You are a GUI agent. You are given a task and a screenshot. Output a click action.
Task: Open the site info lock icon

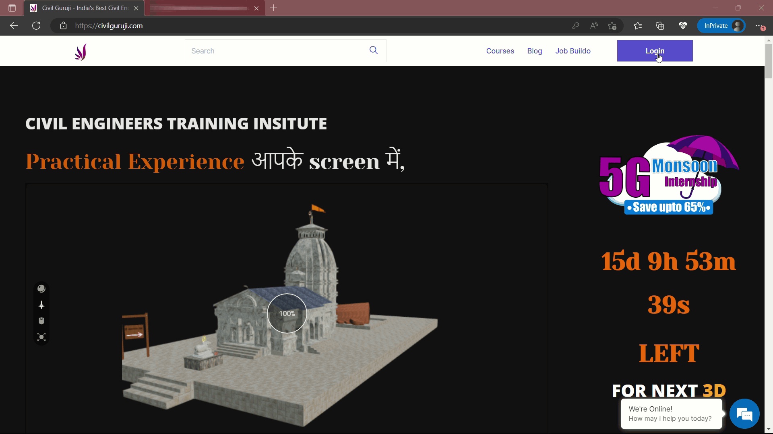(63, 26)
